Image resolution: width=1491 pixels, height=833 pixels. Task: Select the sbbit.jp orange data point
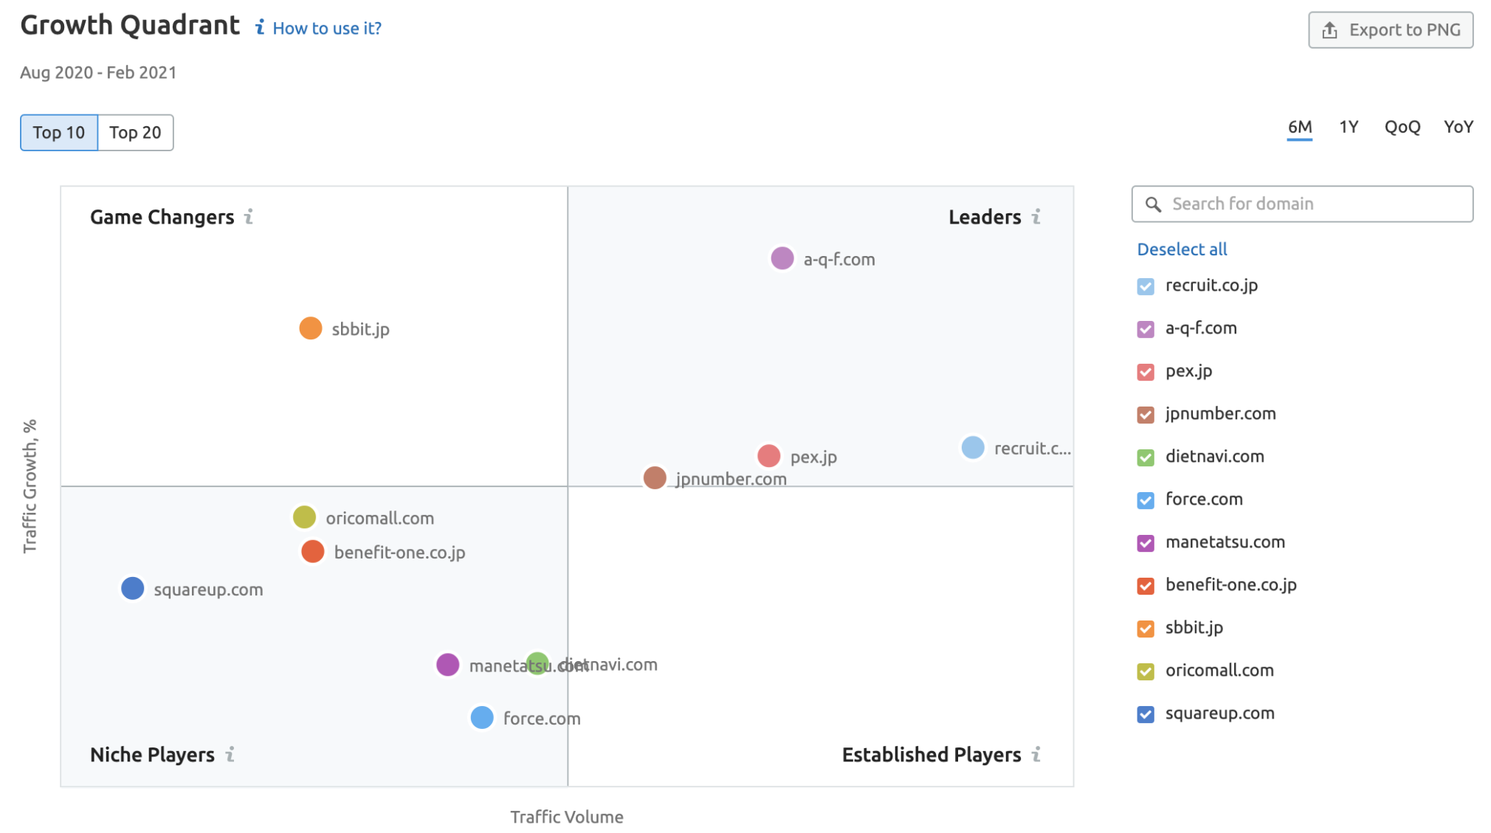[x=310, y=328]
